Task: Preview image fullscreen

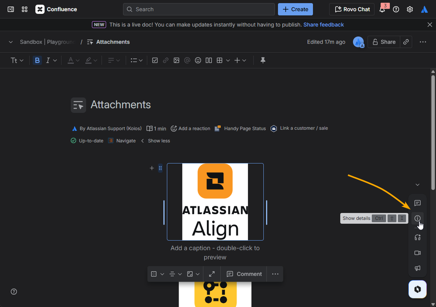Action: [212, 274]
